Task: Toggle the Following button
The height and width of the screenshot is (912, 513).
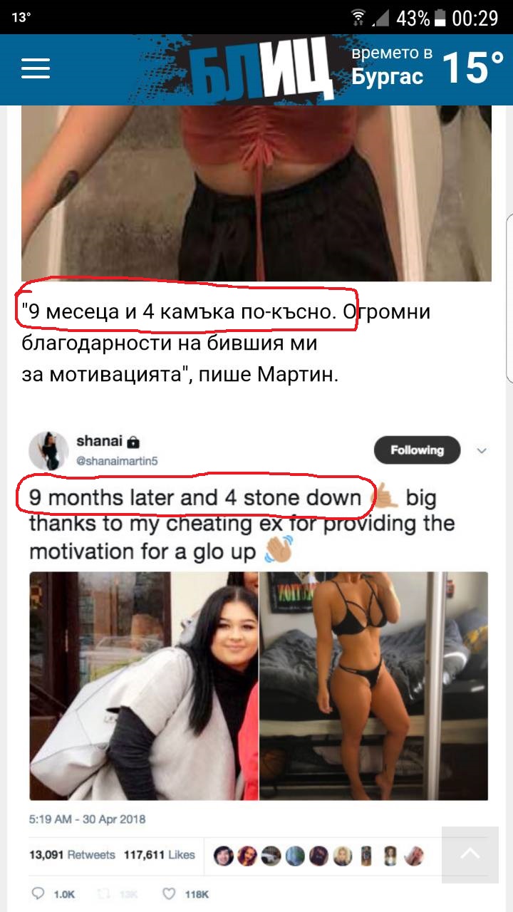Action: 417,450
